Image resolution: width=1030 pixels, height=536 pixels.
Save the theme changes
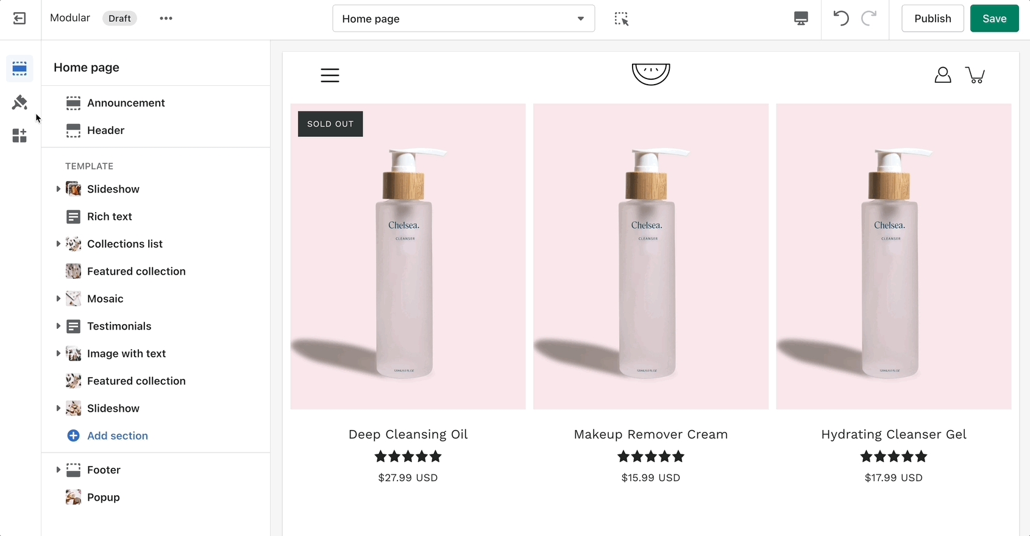[993, 18]
